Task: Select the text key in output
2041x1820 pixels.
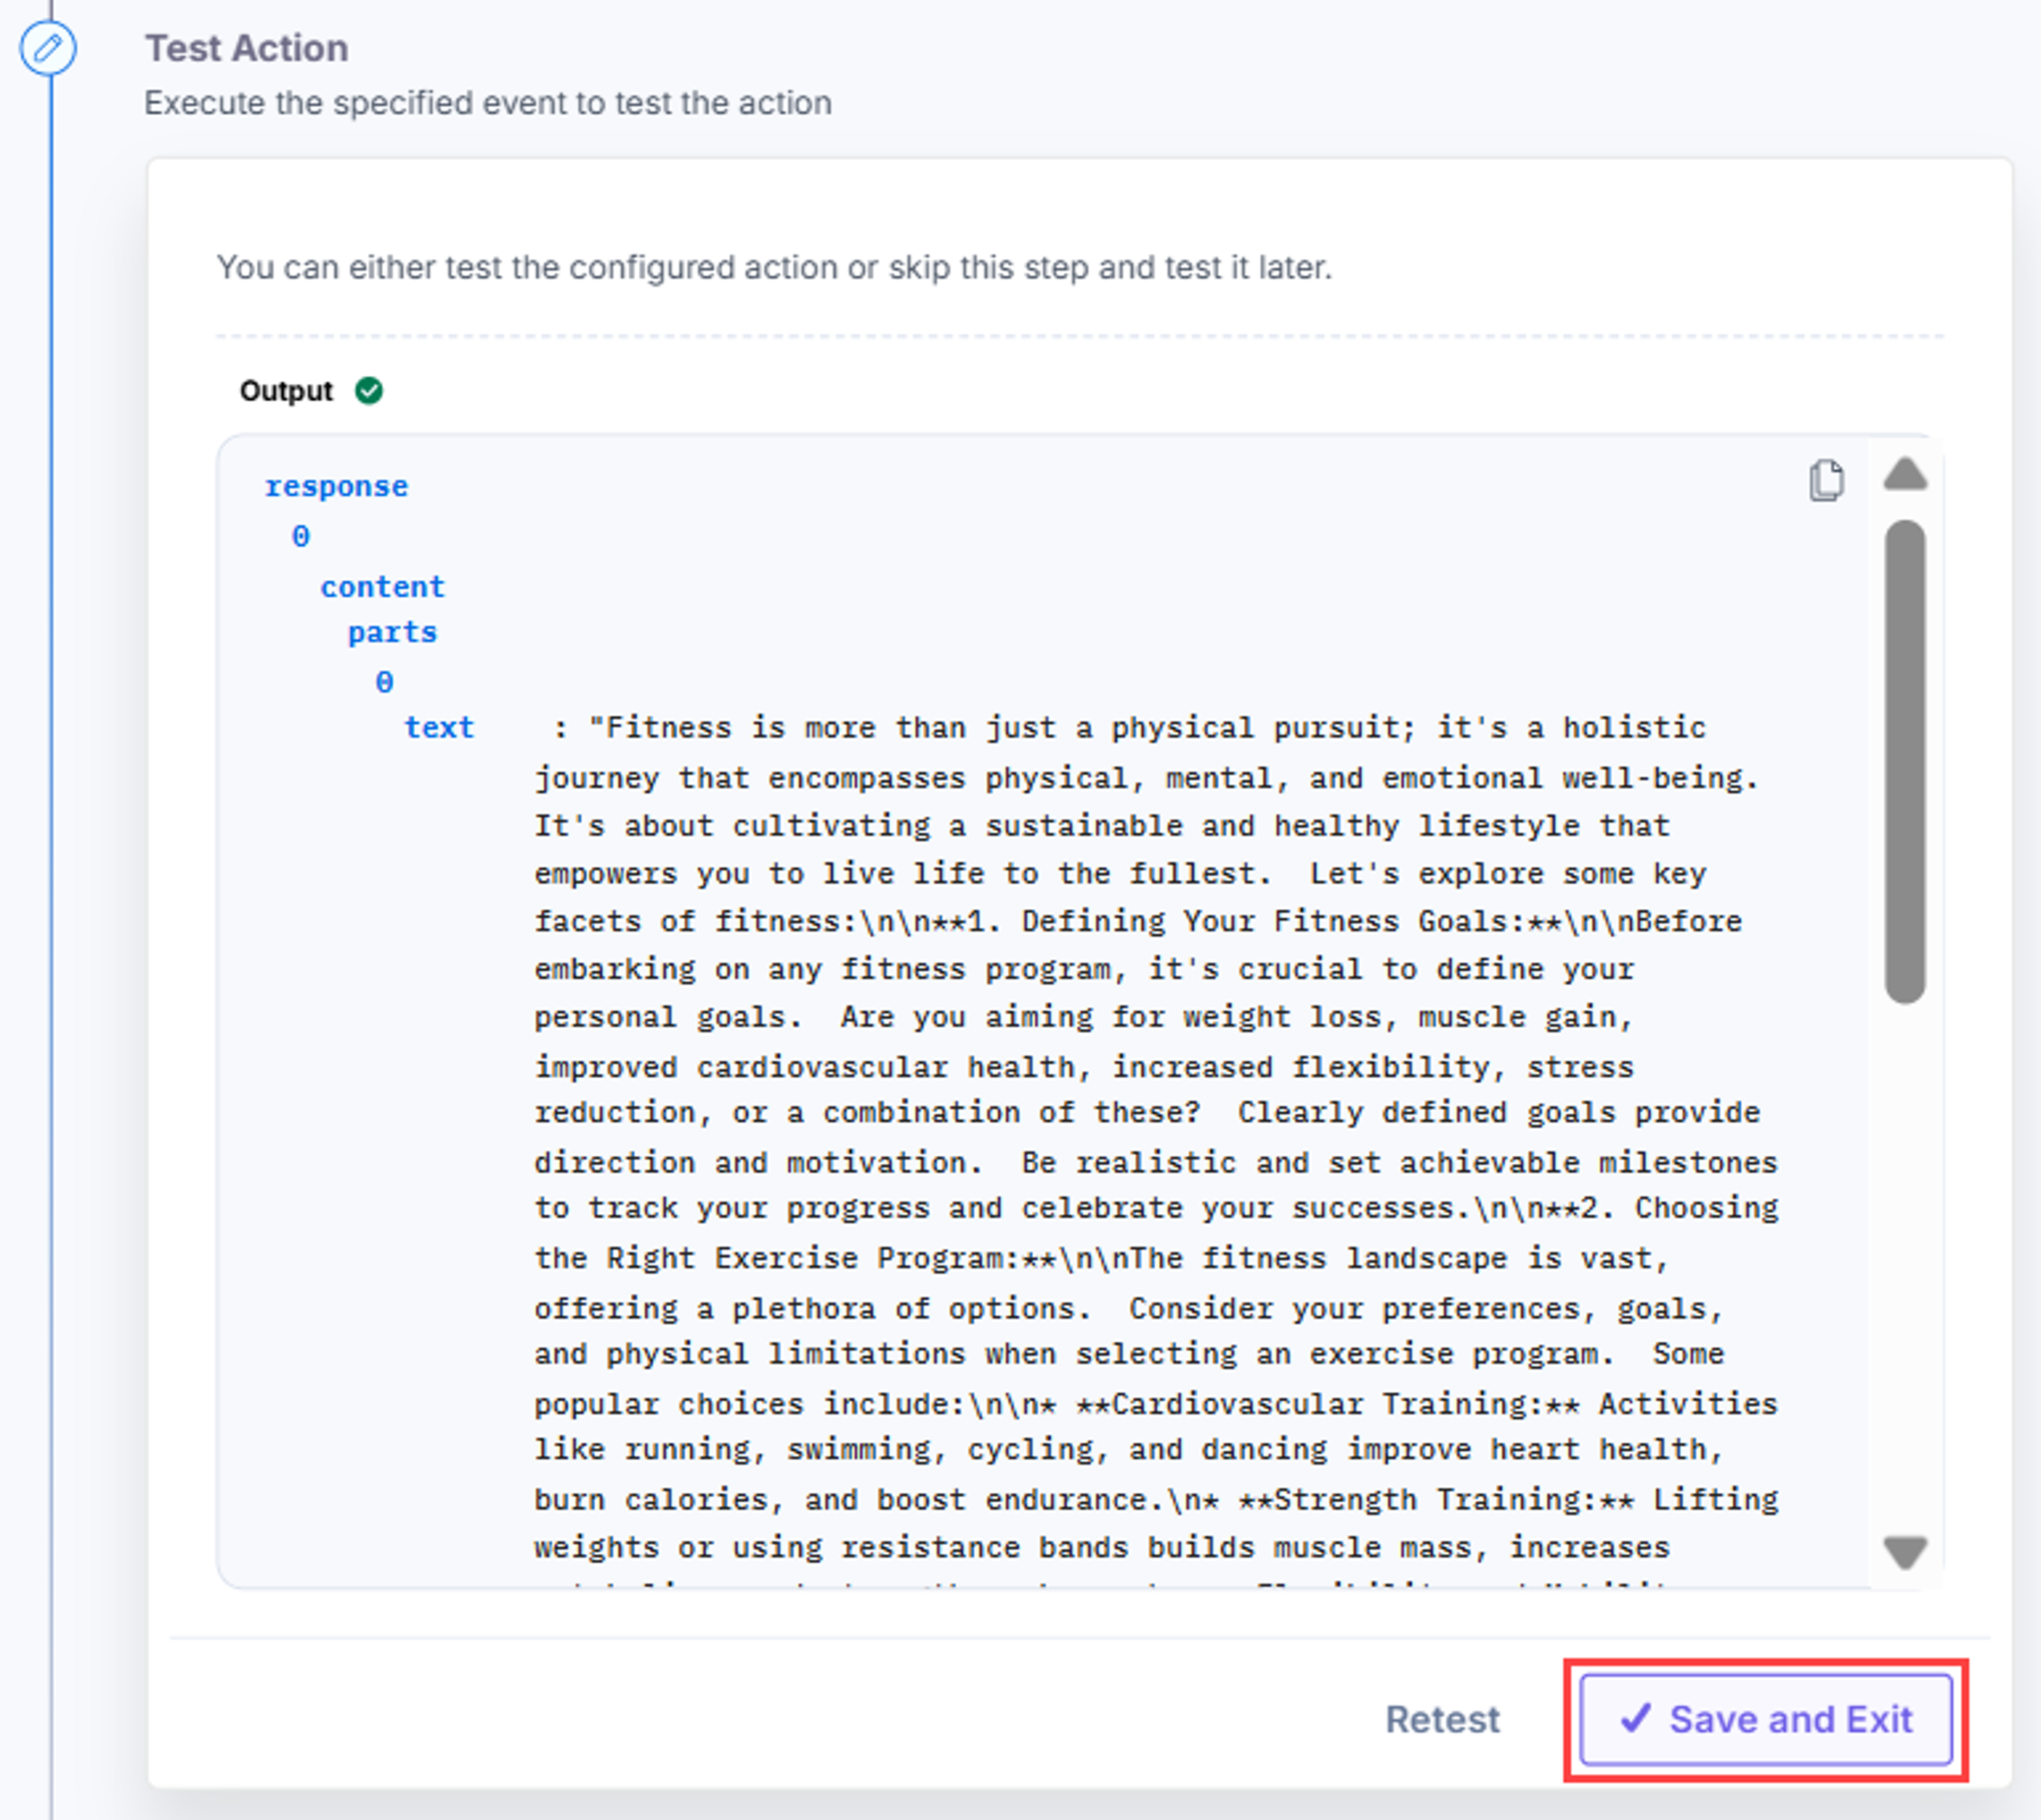Action: point(439,727)
